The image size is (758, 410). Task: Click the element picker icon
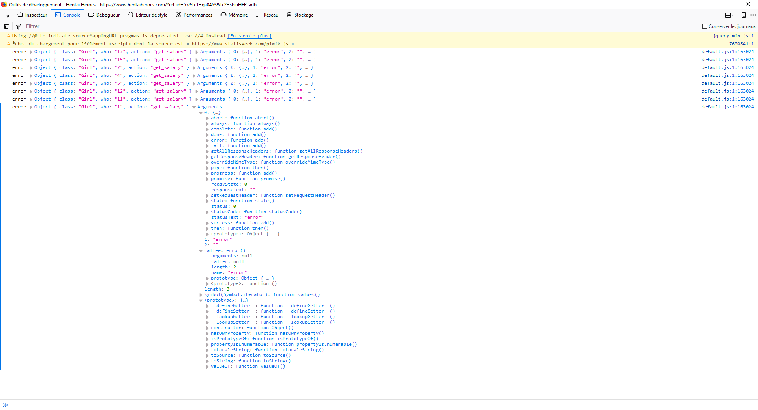tap(6, 15)
